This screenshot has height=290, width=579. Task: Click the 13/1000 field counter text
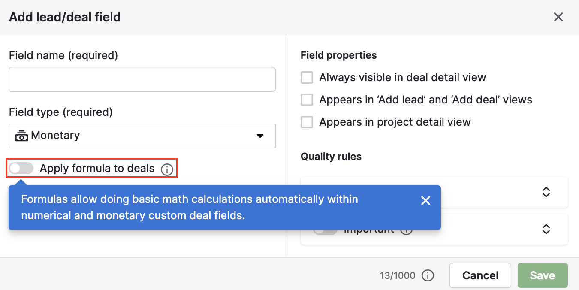[x=398, y=275]
